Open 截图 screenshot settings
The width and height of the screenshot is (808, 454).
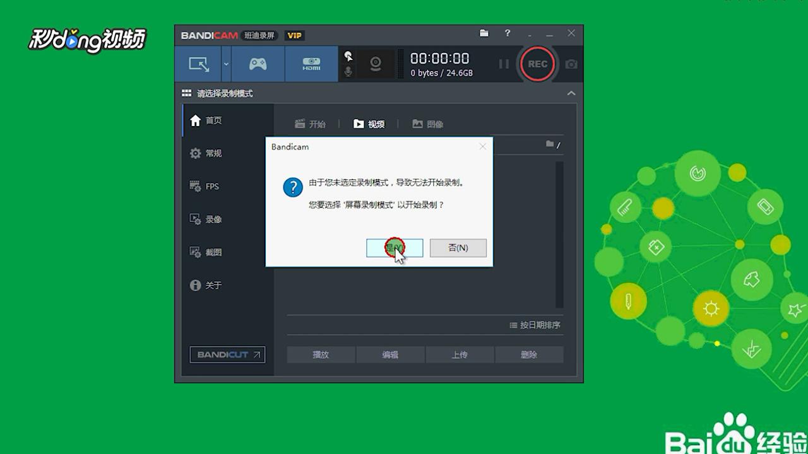pos(228,252)
